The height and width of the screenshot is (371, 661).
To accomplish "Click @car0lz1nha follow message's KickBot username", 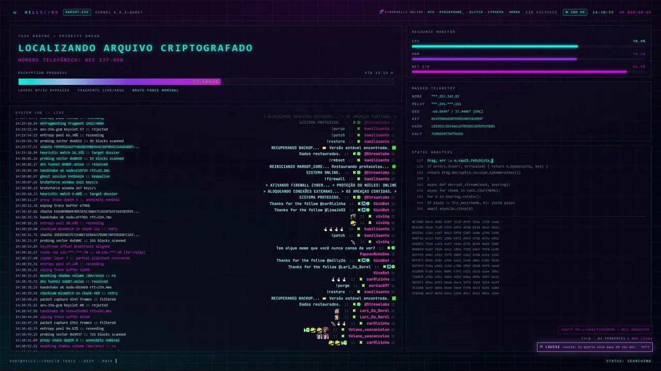I will click(x=381, y=204).
